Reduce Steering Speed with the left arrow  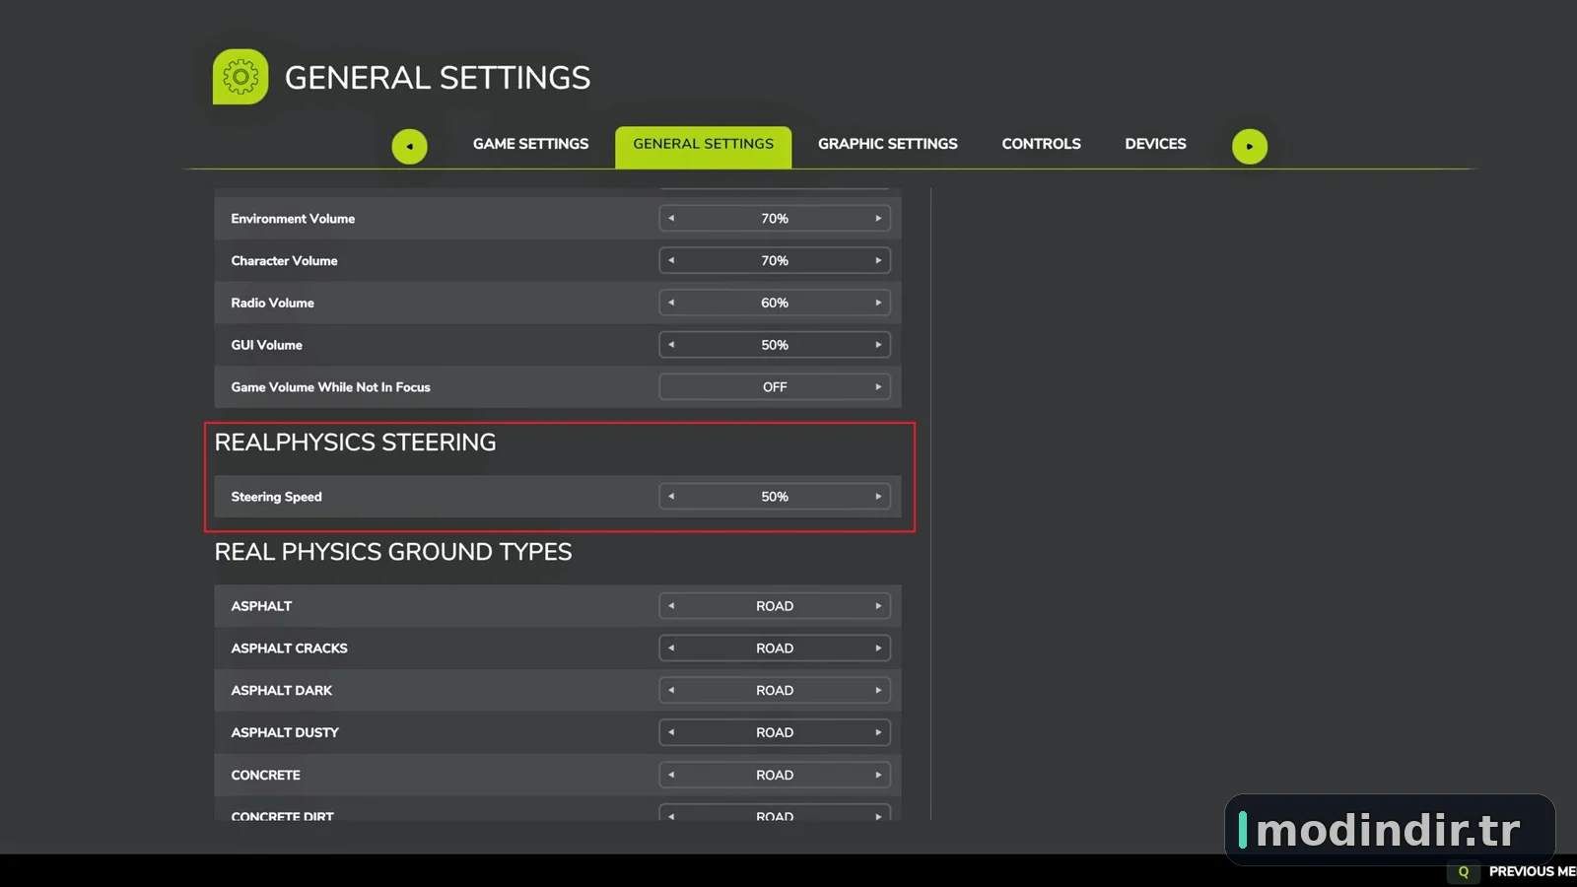671,497
